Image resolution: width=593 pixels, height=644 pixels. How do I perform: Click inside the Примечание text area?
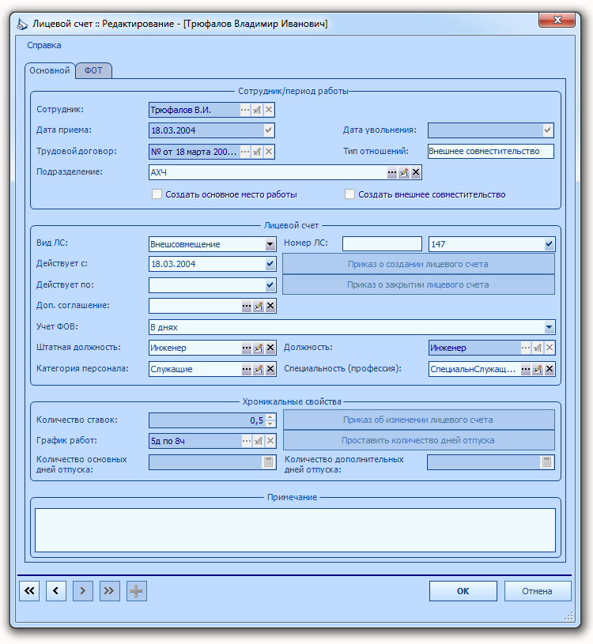[x=295, y=530]
